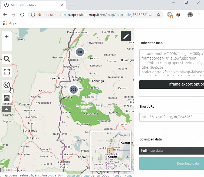204x177 pixels.
Task: Zoom out on the map
Action: [7, 46]
